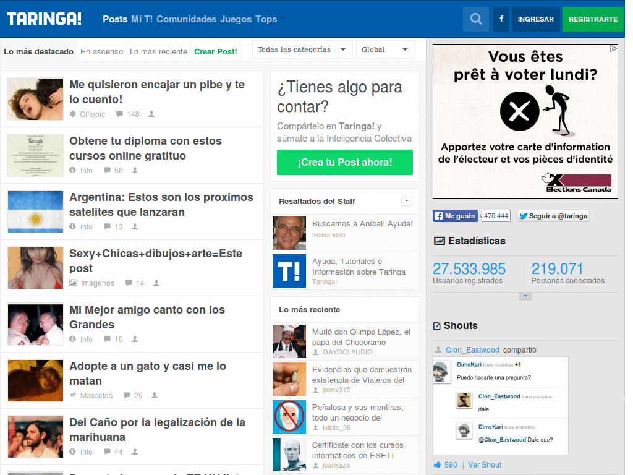Screen dimensions: 633x475
Task: Click the search magnifier icon in header
Action: click(x=476, y=19)
